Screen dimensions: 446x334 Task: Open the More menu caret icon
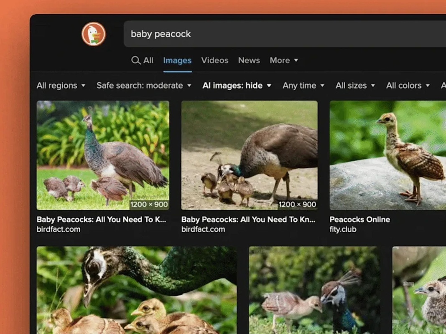296,60
